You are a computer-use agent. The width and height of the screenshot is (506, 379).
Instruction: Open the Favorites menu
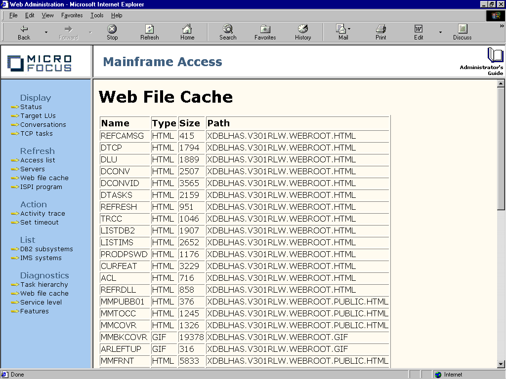72,15
